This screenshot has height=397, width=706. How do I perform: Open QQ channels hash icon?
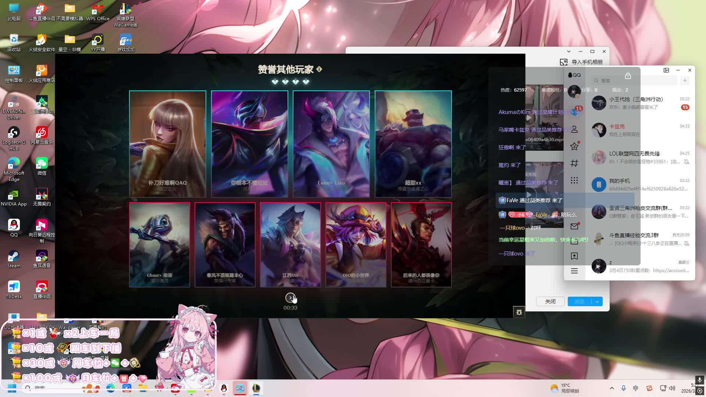574,163
